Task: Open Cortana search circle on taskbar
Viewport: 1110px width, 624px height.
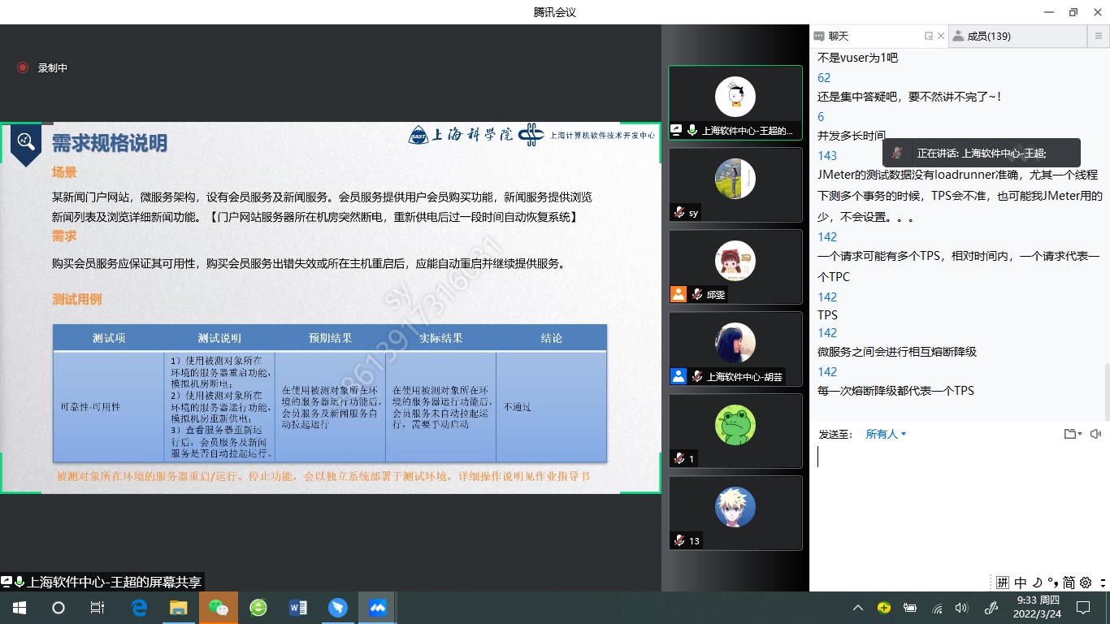Action: pos(59,608)
